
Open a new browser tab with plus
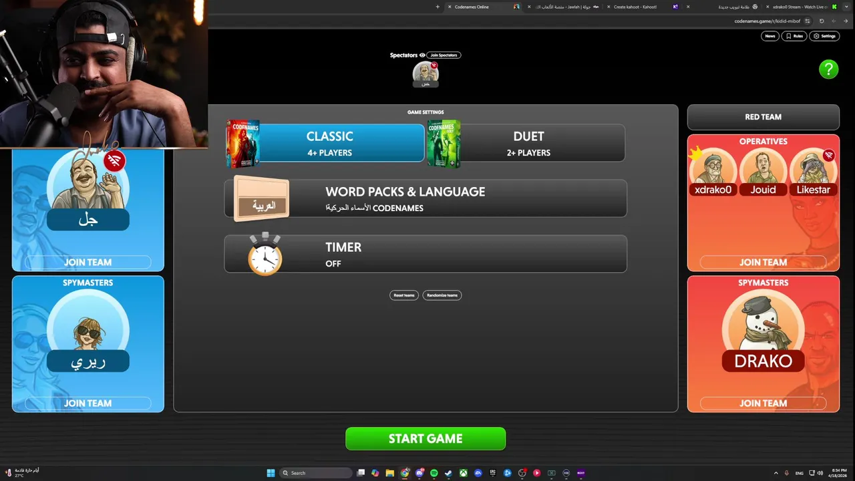[438, 7]
